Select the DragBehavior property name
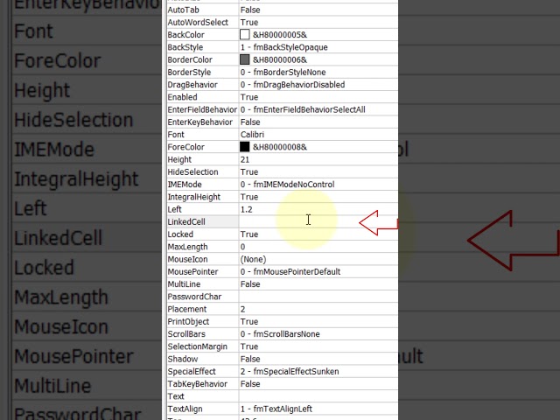This screenshot has width=560, height=420. (192, 85)
